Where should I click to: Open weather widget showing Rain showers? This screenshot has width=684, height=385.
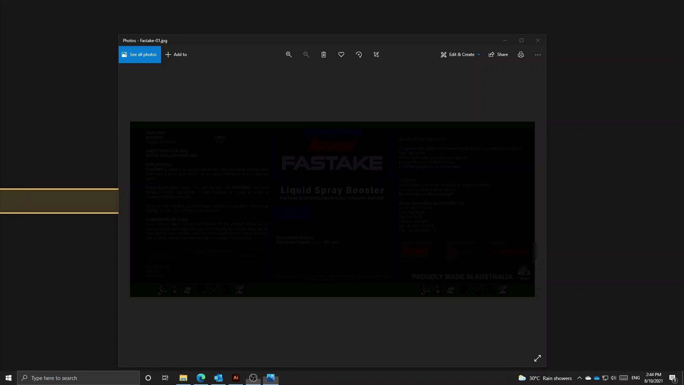(545, 378)
